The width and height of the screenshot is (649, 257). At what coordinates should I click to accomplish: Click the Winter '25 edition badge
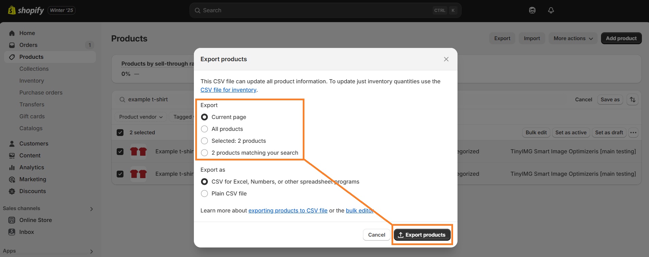[x=62, y=10]
